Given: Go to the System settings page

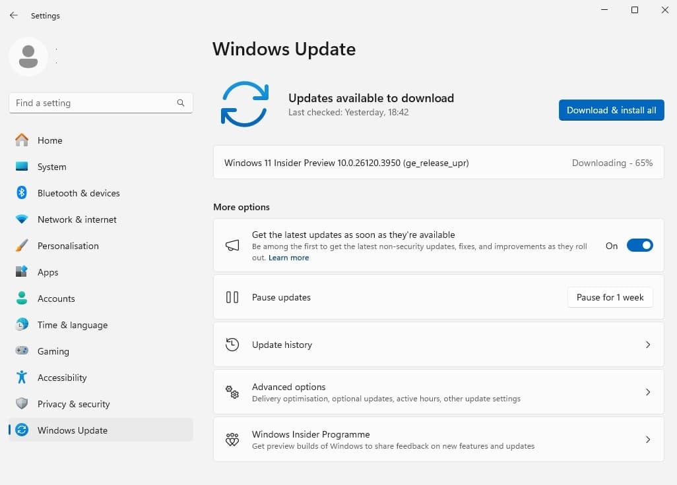Looking at the screenshot, I should pos(51,167).
